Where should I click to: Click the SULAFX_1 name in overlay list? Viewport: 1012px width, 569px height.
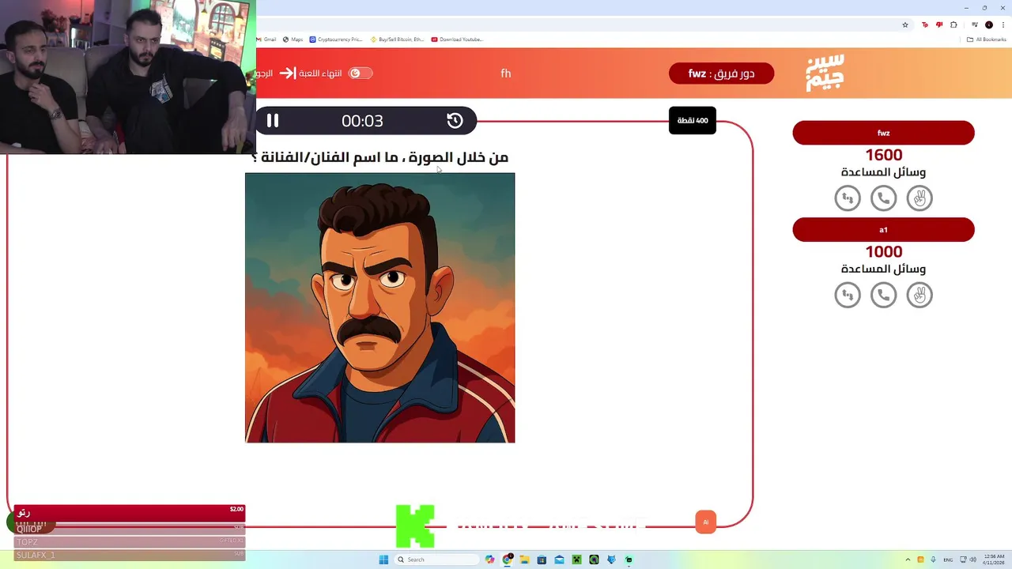pyautogui.click(x=36, y=556)
